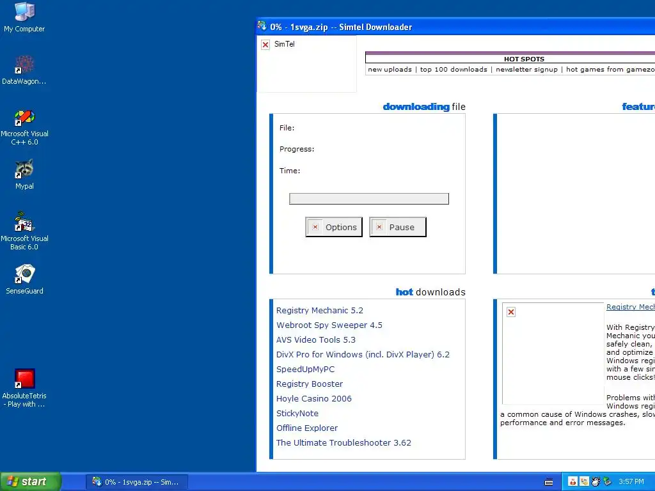Screen dimensions: 655x491
Task: Click the Simtel Downloader window title bar
Action: point(455,27)
